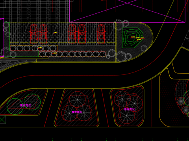Select 原有花坛 label in middle flower bed
The width and height of the screenshot is (189, 141).
pos(77,112)
